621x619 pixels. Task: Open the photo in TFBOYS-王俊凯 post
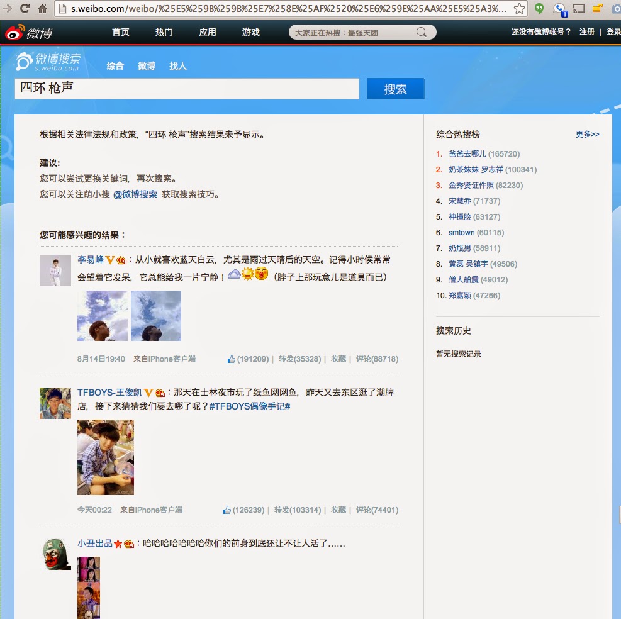[x=106, y=457]
